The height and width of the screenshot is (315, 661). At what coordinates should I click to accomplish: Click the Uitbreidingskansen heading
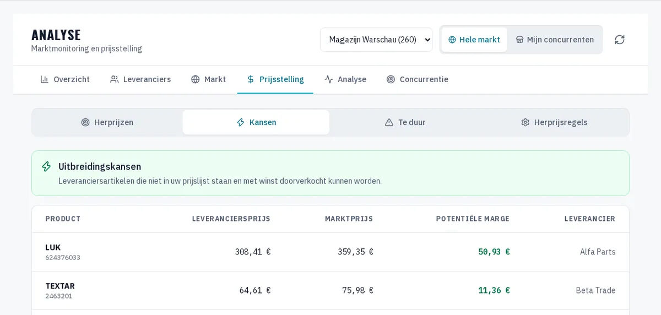pos(100,166)
